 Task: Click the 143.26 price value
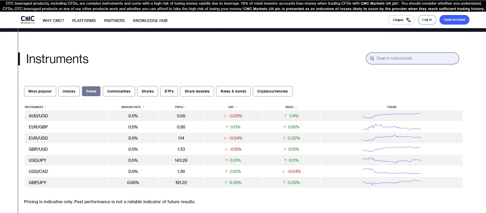tap(181, 160)
